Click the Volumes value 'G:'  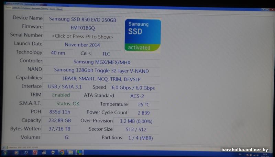coord(67,137)
